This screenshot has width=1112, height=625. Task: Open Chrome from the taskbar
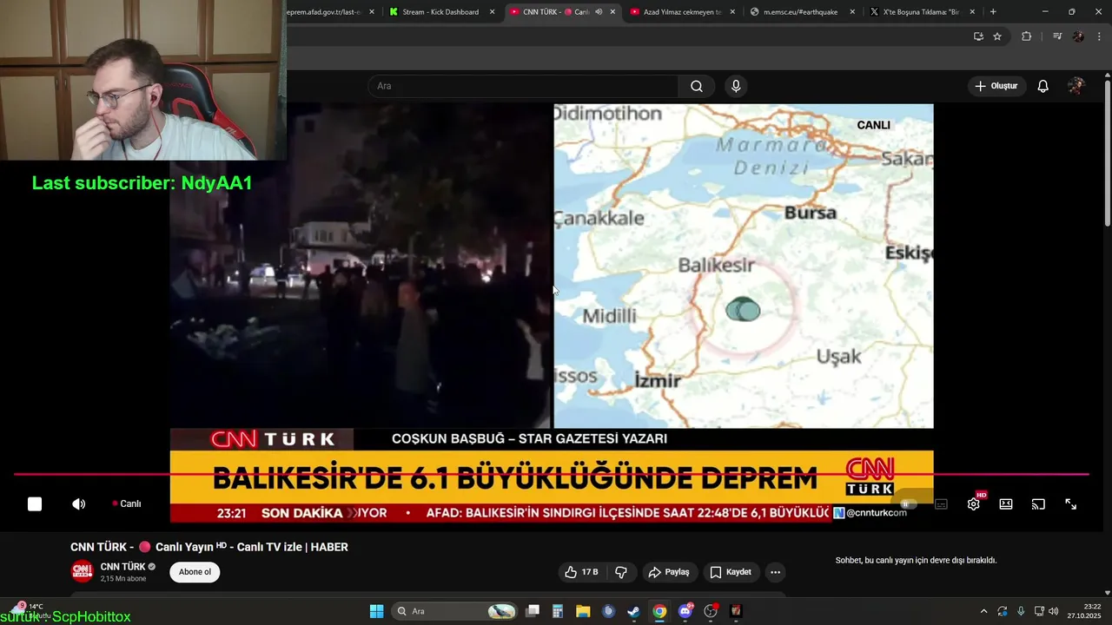(659, 611)
